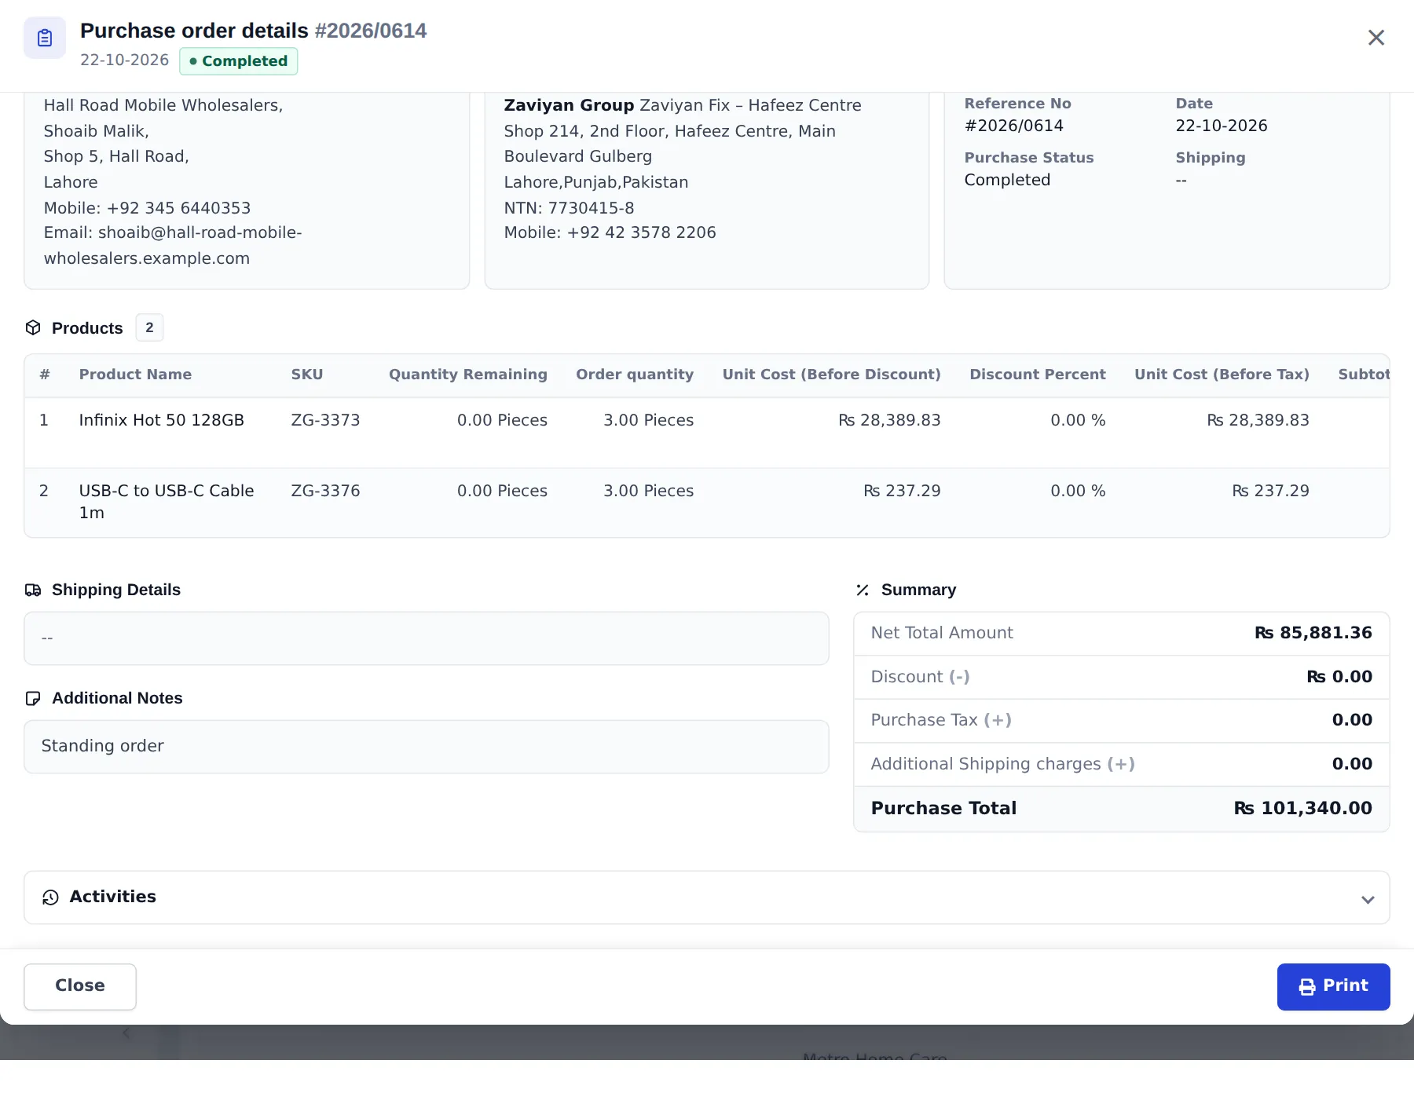Click the Discount Percent column header
Image resolution: width=1414 pixels, height=1093 pixels.
point(1038,375)
